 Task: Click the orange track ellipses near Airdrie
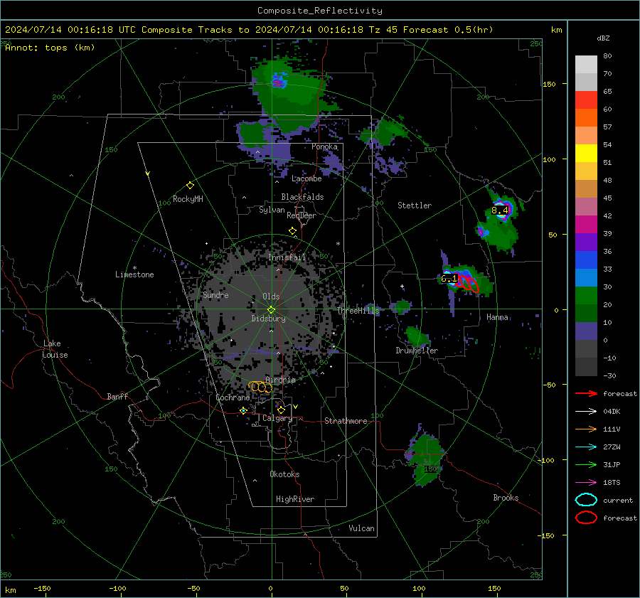pyautogui.click(x=260, y=387)
